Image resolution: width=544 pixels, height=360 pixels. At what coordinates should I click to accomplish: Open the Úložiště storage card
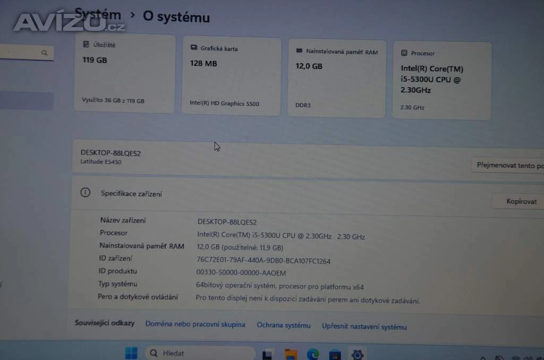125,73
